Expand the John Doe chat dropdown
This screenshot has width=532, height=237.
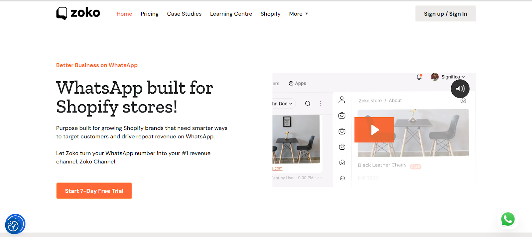(283, 104)
